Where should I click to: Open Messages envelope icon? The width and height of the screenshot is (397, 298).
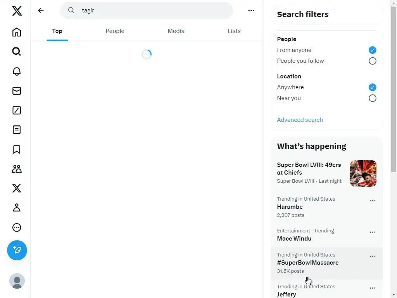pos(17,91)
